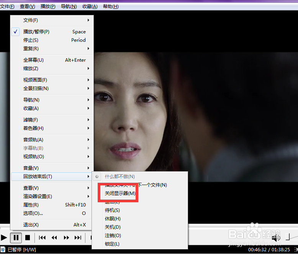298x254 pixels.
Task: Expand the 导航(N) context submenu
Action: (x=52, y=100)
